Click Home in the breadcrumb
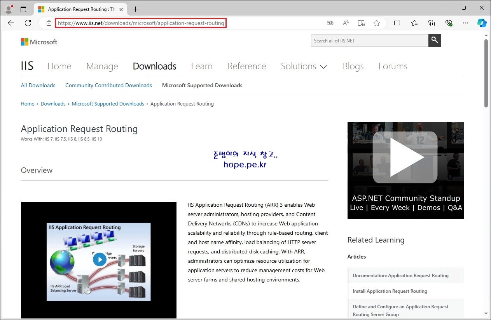 pyautogui.click(x=28, y=104)
